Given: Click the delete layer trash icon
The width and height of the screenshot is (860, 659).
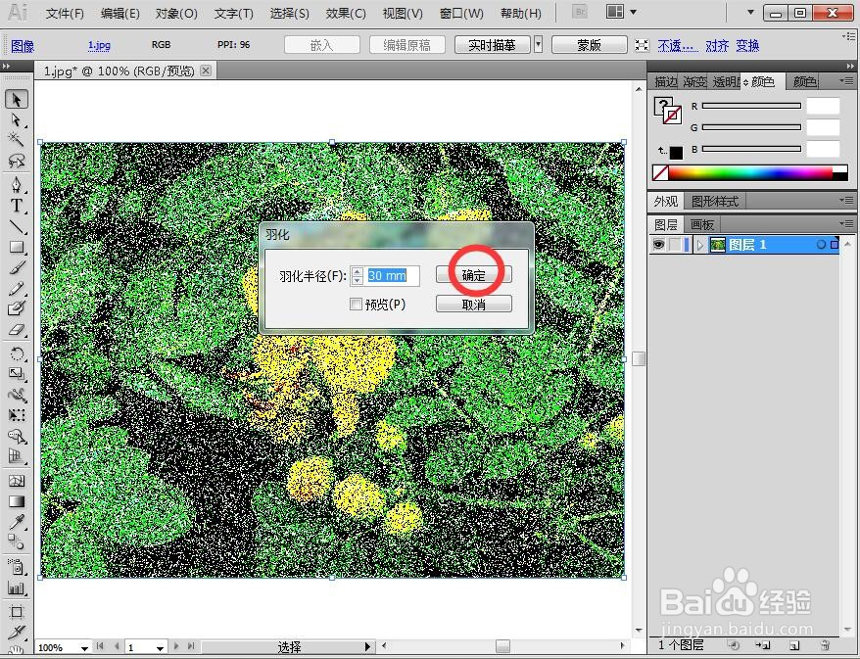Looking at the screenshot, I should [825, 645].
